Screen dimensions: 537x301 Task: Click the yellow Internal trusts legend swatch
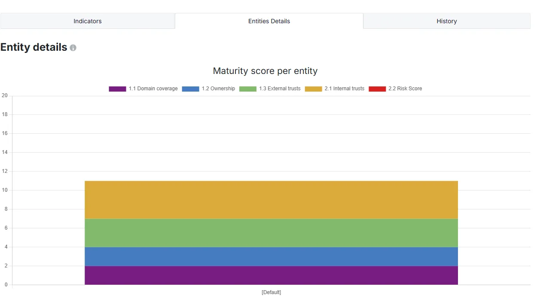(313, 89)
